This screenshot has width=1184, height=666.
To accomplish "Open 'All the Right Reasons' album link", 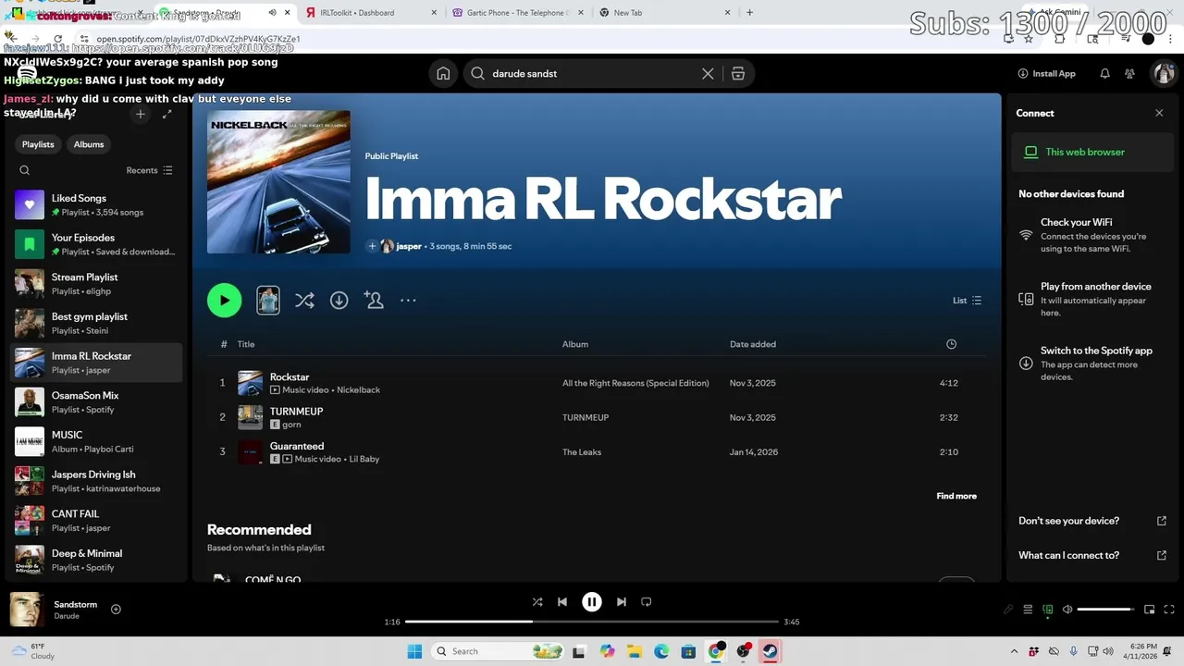I will click(x=635, y=383).
